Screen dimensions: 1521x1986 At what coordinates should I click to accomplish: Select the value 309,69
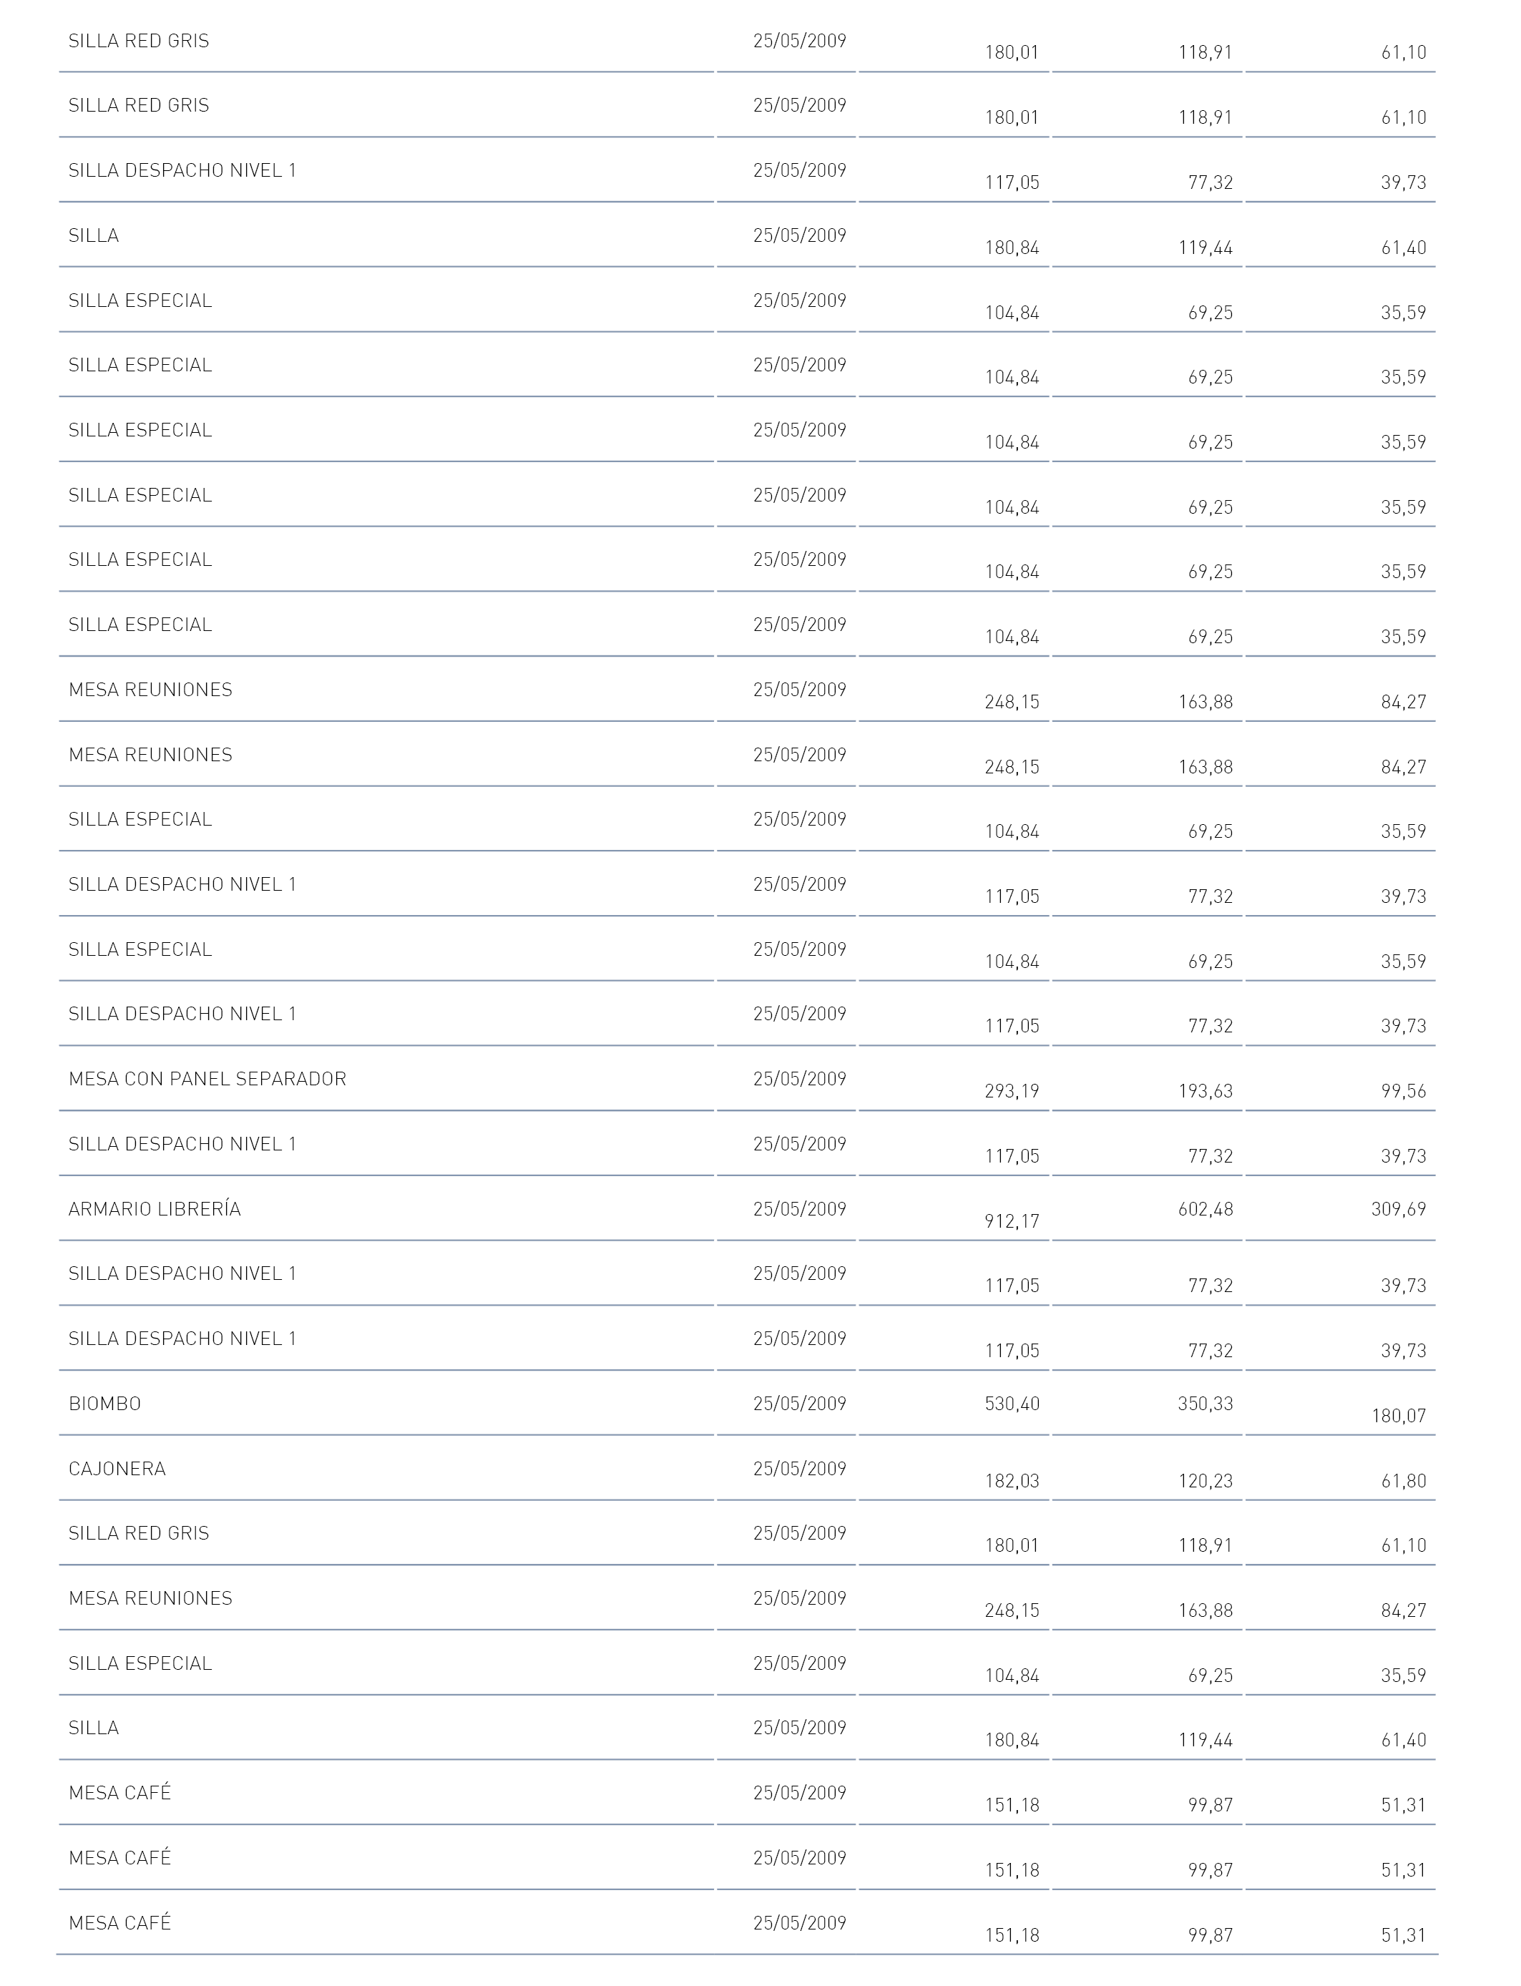pos(1399,1208)
